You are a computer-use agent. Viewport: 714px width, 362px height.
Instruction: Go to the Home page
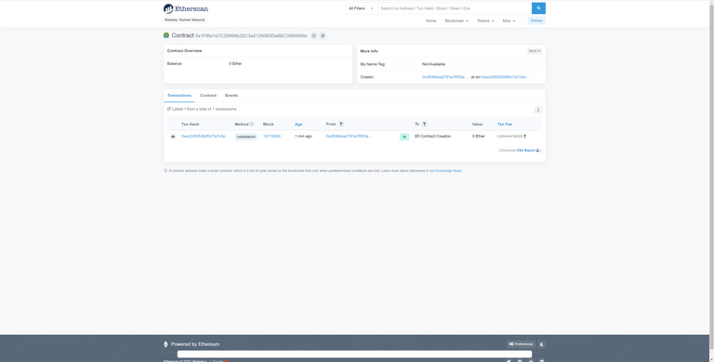click(x=430, y=21)
